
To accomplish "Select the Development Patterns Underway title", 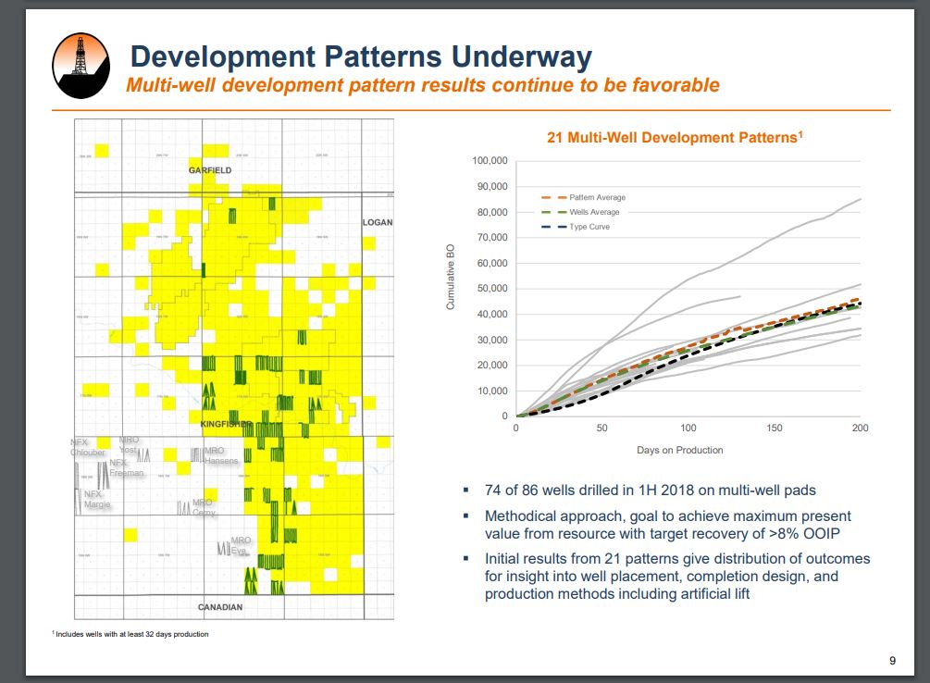I will 361,56.
